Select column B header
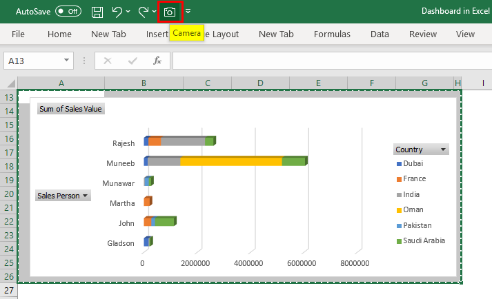This screenshot has width=492, height=299. coord(144,83)
